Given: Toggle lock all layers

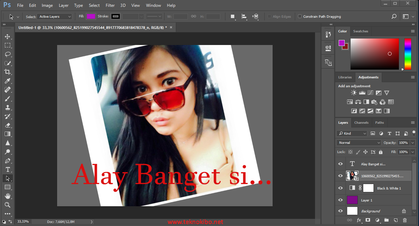Looking at the screenshot, I should point(381,152).
